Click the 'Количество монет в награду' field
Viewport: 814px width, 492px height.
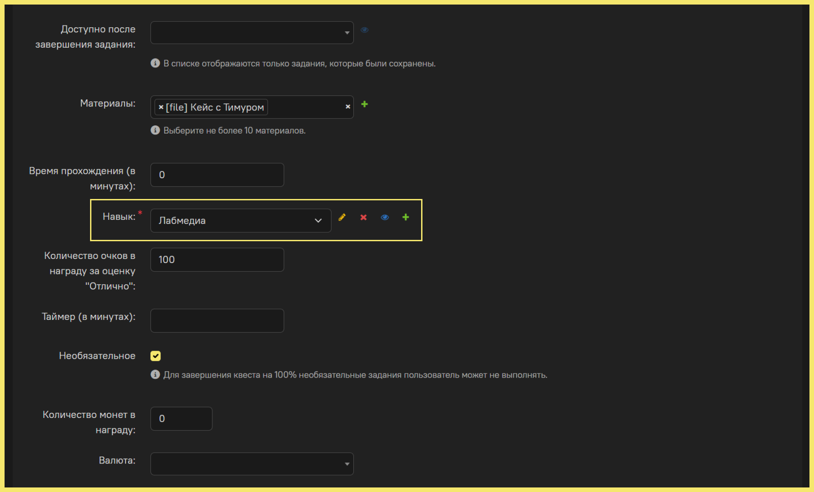click(181, 418)
